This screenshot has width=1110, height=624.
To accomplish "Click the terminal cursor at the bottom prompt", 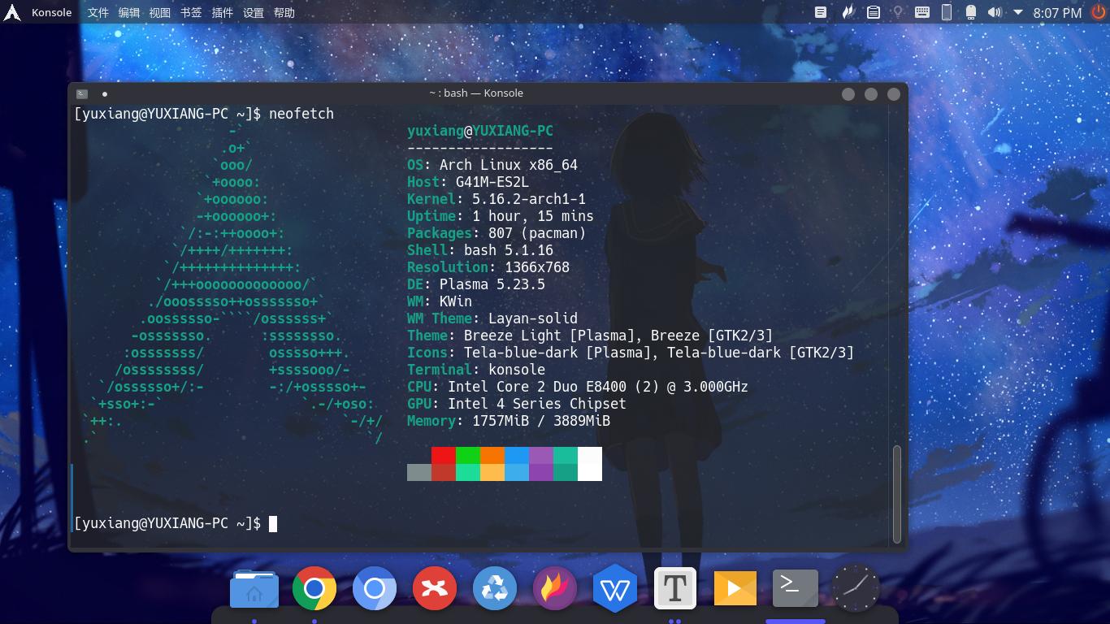I will tap(273, 524).
